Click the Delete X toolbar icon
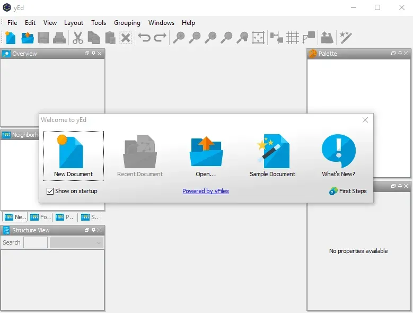This screenshot has width=413, height=313. click(x=126, y=38)
